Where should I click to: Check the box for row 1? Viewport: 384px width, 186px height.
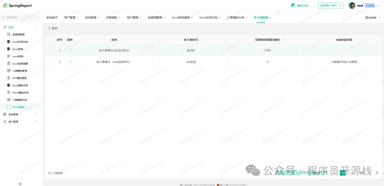49,50
